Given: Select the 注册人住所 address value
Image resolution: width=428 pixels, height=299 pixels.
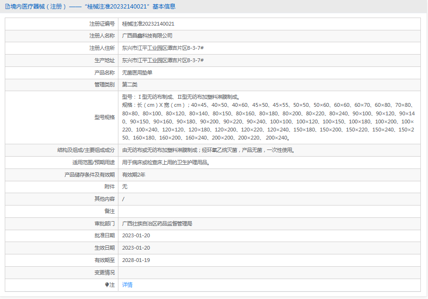Looking at the screenshot, I should click(163, 48).
